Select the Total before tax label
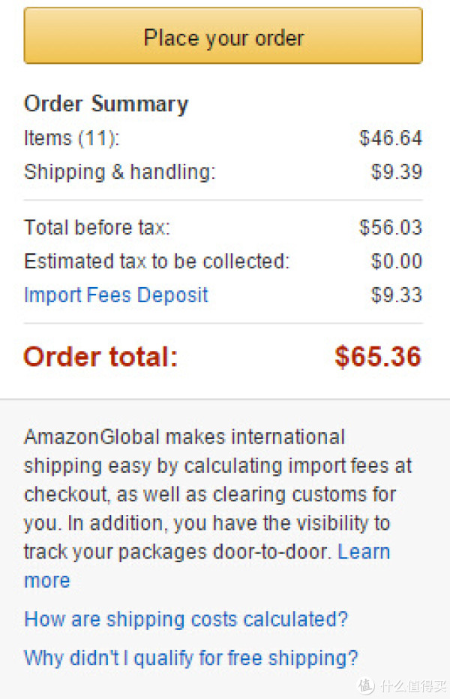Image resolution: width=450 pixels, height=699 pixels. click(97, 227)
